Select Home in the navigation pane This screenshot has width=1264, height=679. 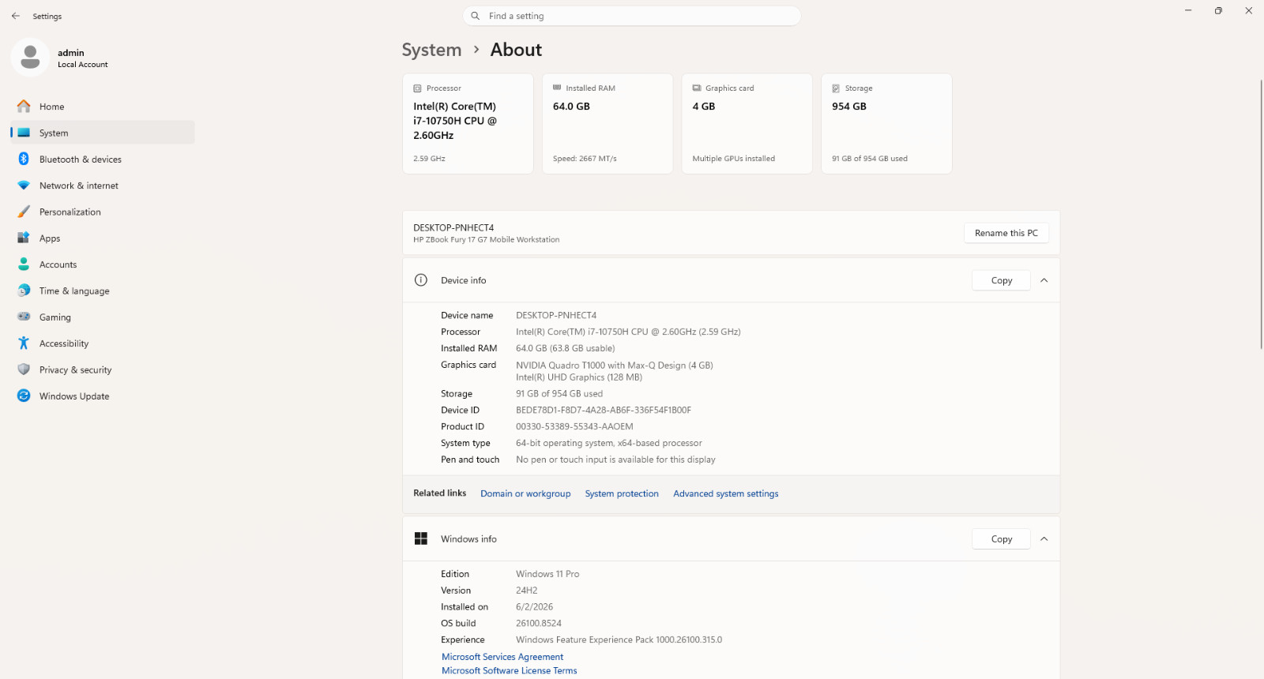[x=103, y=107]
